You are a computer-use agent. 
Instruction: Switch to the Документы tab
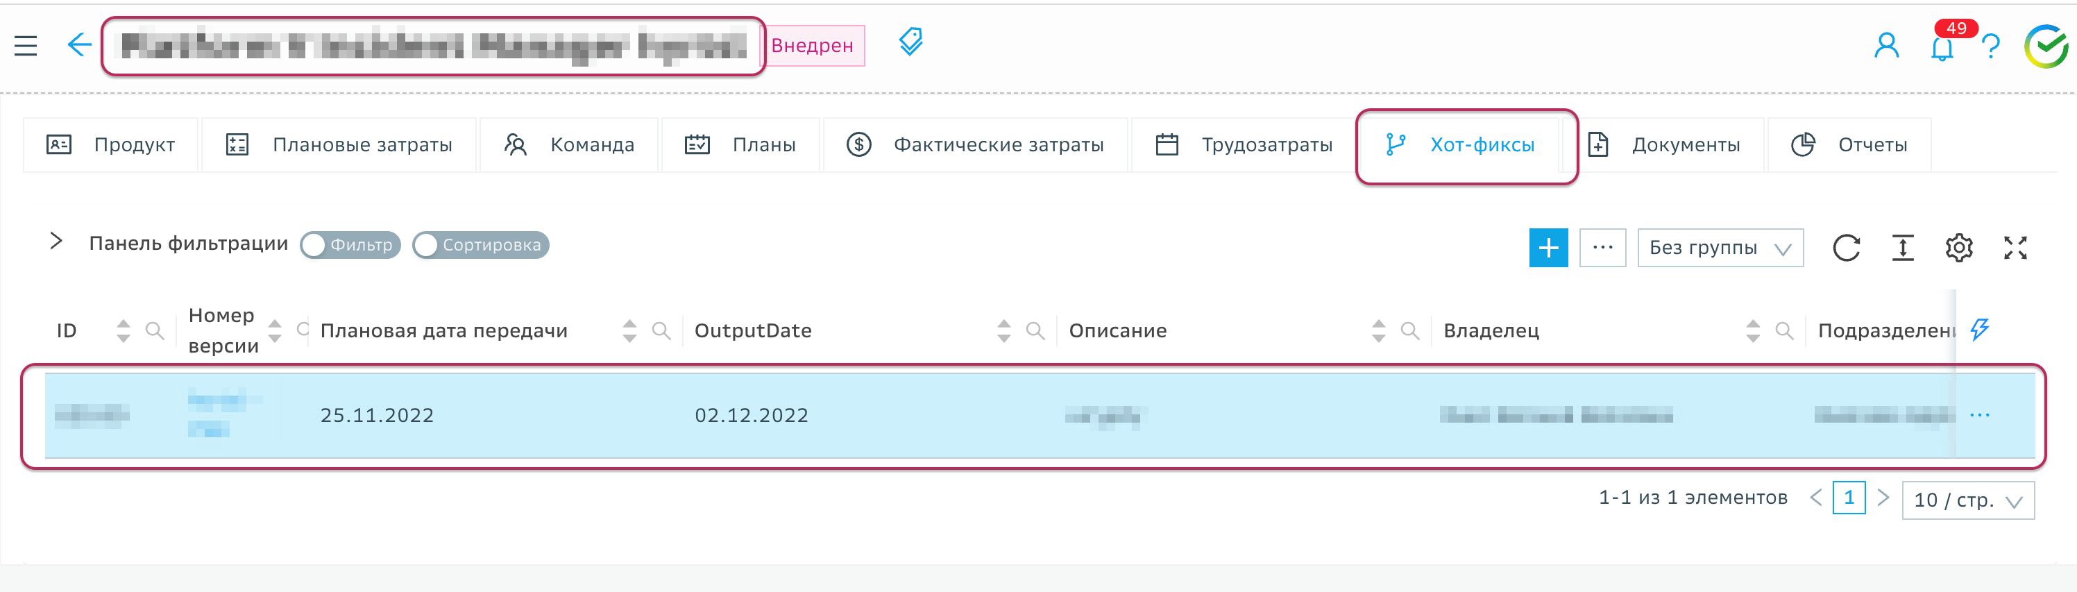click(1664, 145)
